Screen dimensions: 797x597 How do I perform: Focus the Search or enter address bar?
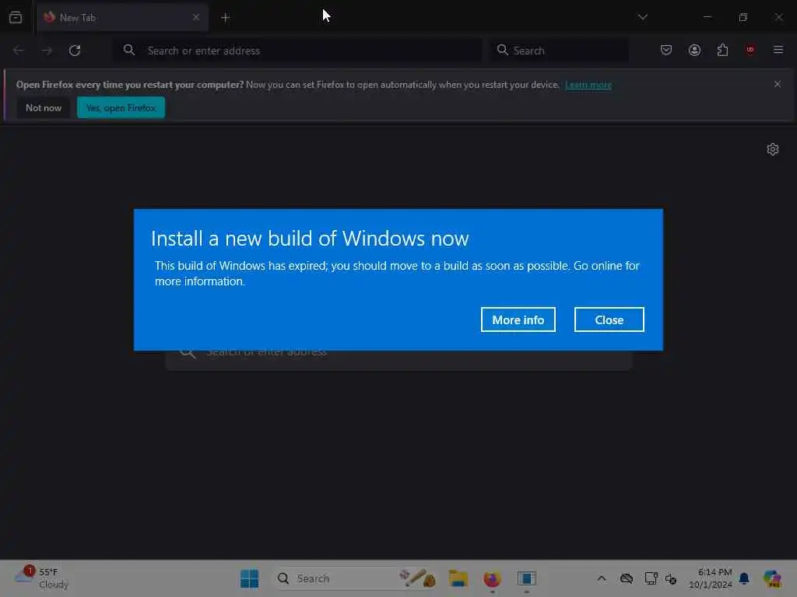[297, 51]
